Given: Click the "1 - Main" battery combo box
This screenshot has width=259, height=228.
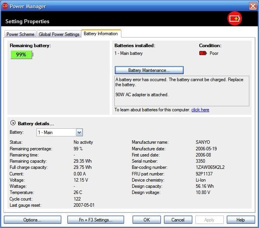Looking at the screenshot, I should pos(56,133).
